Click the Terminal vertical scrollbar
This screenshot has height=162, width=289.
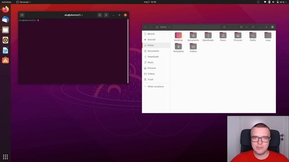[128, 51]
